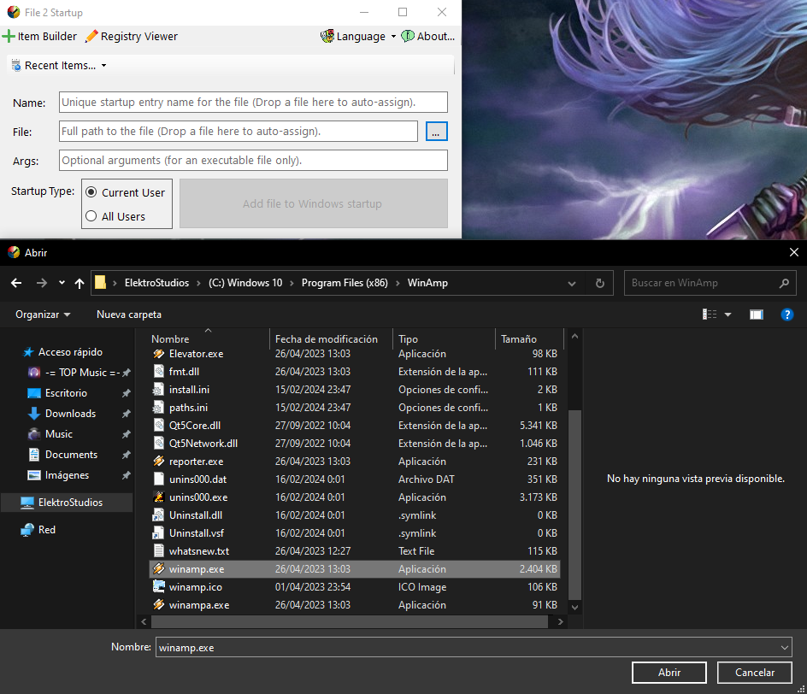Select unins000.dat file
The image size is (807, 694).
pyautogui.click(x=197, y=479)
